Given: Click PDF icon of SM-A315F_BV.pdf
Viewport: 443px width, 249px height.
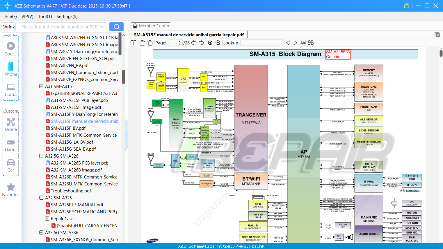Looking at the screenshot, I should pos(47,128).
